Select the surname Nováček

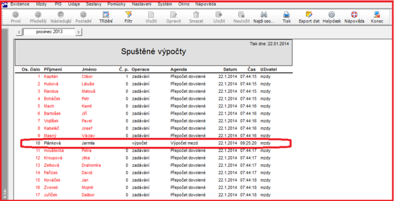coord(52,180)
